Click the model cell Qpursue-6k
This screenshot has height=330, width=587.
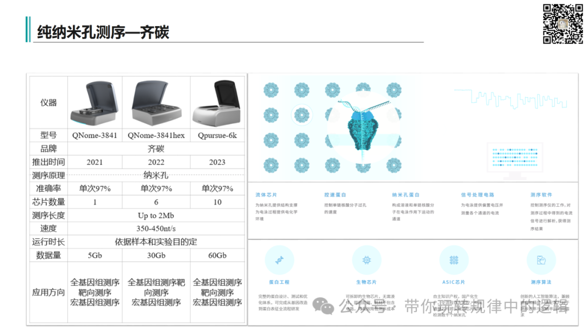(217, 135)
